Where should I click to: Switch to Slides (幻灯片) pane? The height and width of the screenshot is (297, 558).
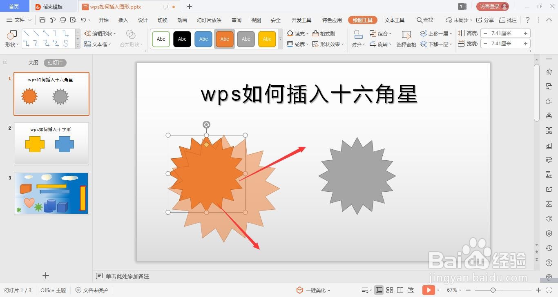click(x=55, y=63)
